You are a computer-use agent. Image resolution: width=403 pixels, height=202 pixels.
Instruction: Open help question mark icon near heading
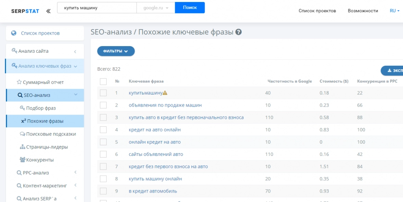pyautogui.click(x=238, y=32)
